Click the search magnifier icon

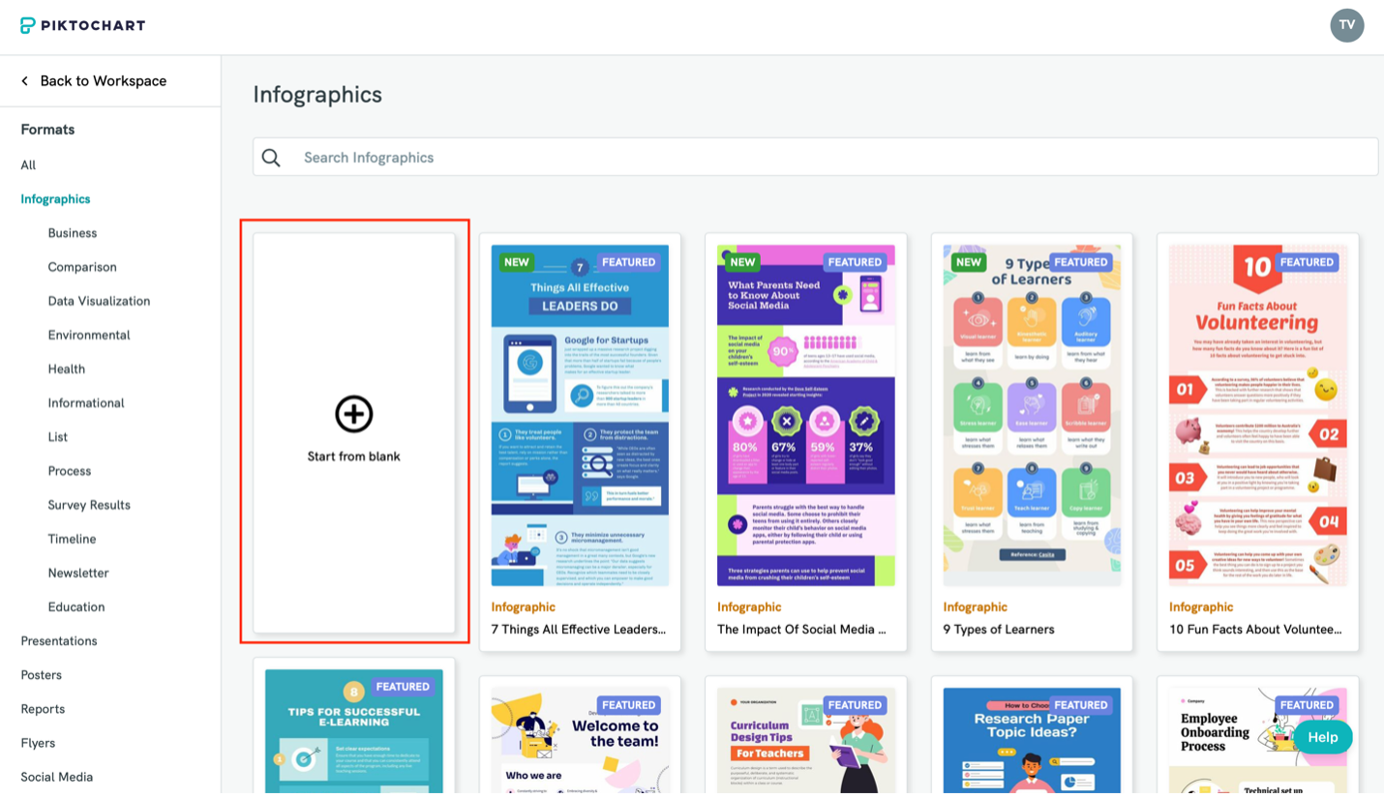270,157
